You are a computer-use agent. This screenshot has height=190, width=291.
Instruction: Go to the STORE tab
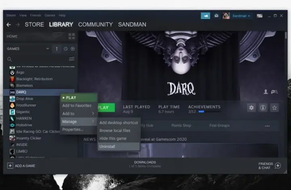34,25
